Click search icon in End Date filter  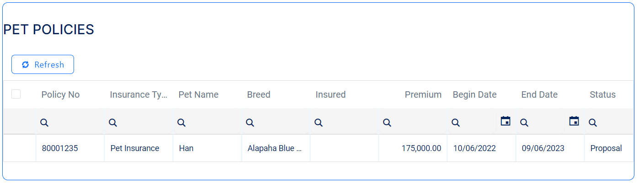[x=524, y=122]
